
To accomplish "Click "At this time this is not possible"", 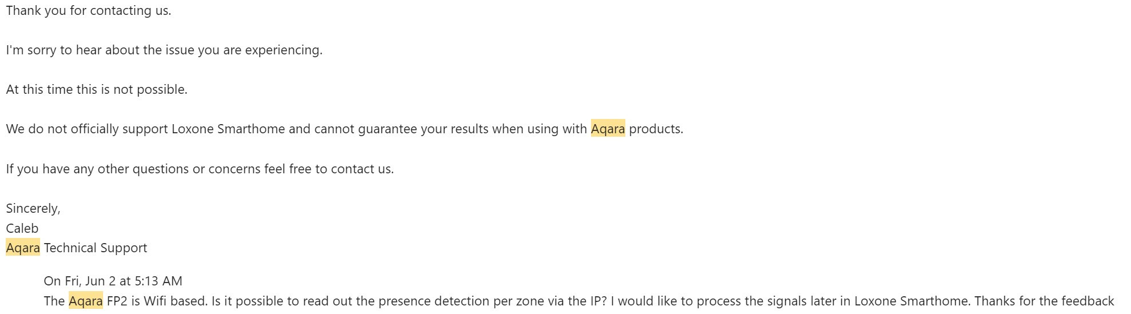I will click(x=96, y=89).
